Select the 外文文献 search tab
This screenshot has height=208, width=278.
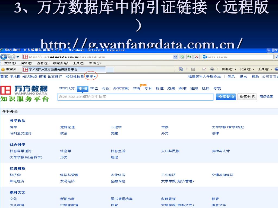pos(121,88)
